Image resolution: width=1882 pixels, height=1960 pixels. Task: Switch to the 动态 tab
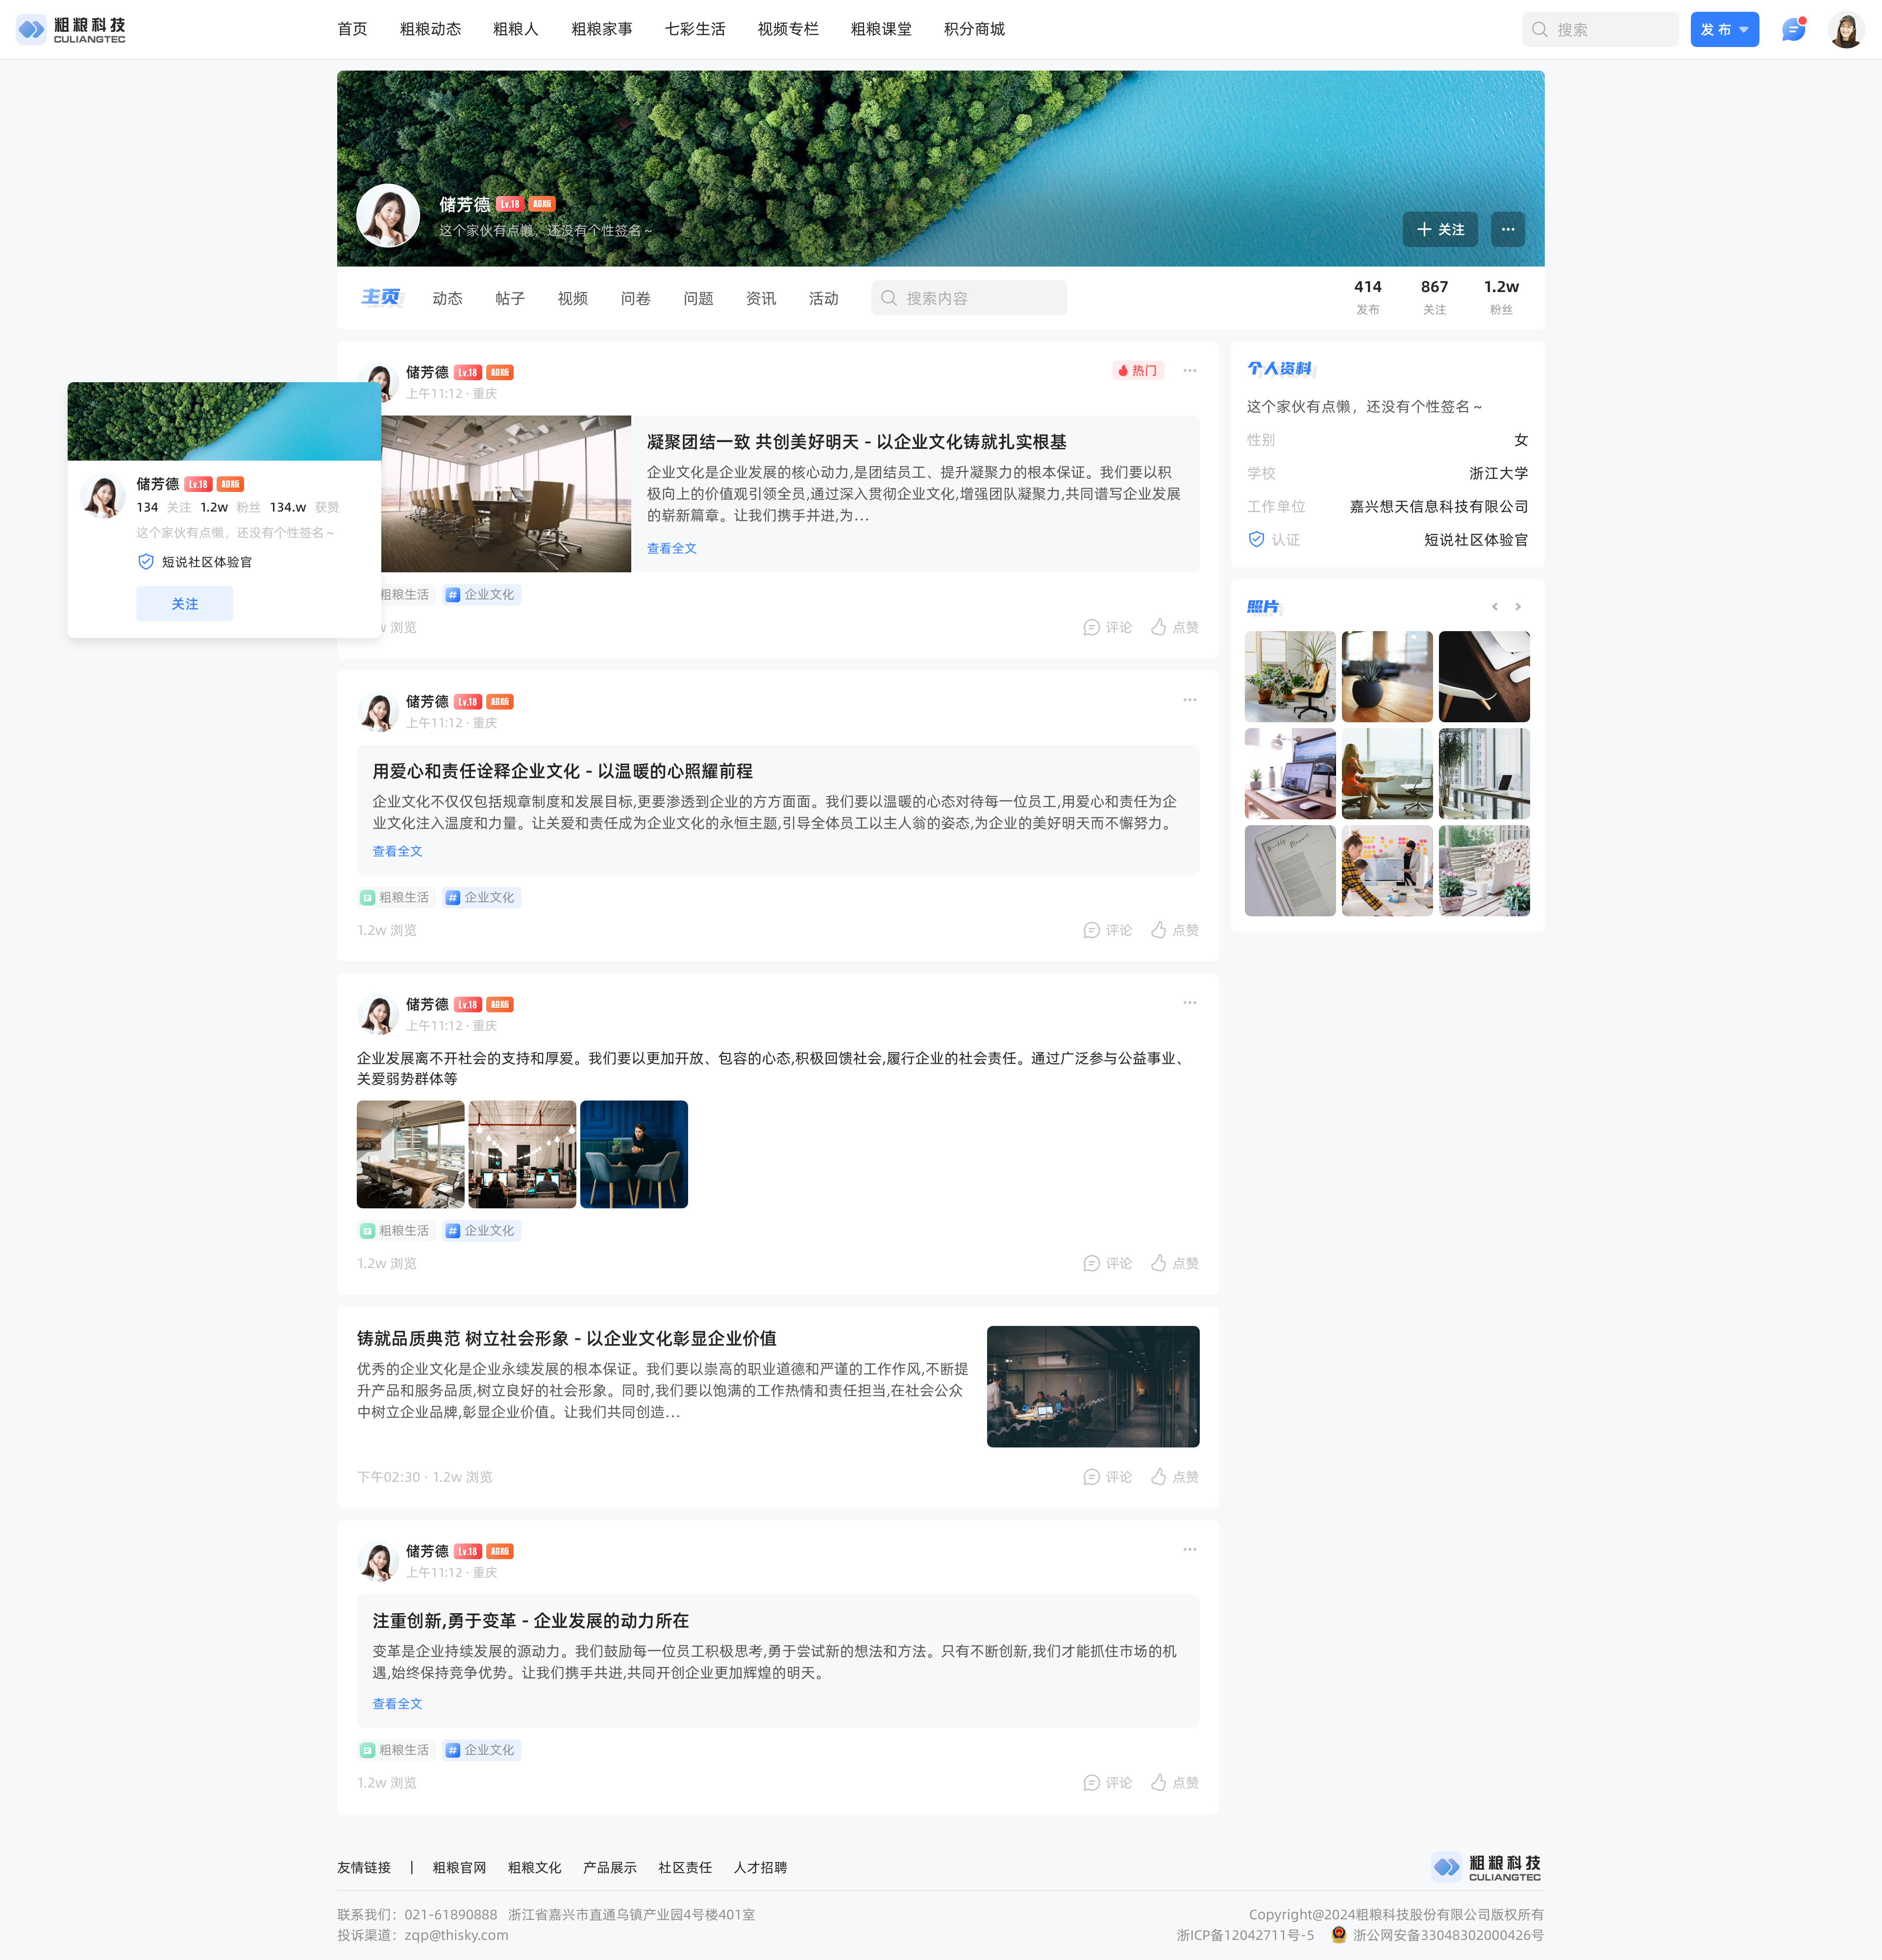[447, 298]
